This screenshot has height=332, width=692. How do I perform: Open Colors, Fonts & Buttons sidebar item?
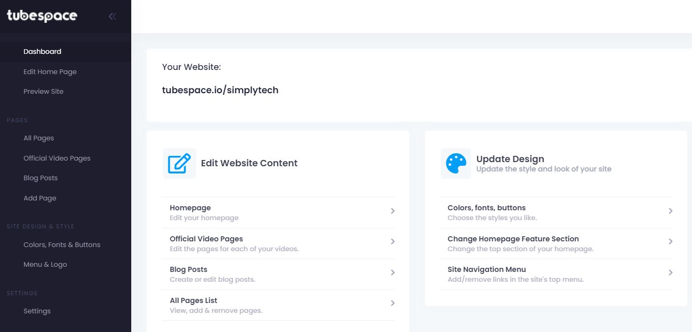[62, 244]
